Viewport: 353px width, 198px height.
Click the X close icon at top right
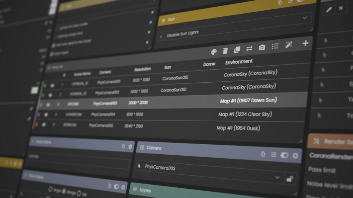341,8
